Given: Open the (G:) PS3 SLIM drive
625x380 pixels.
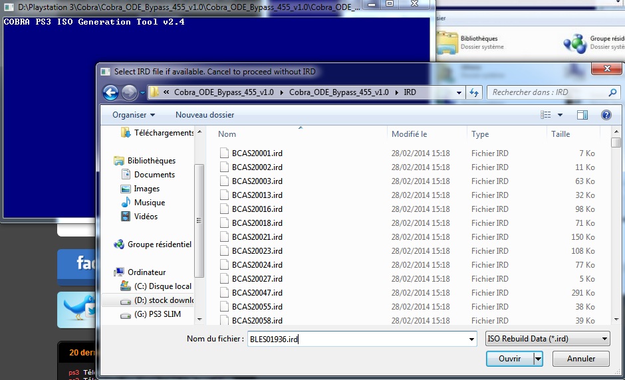Looking at the screenshot, I should tap(158, 314).
